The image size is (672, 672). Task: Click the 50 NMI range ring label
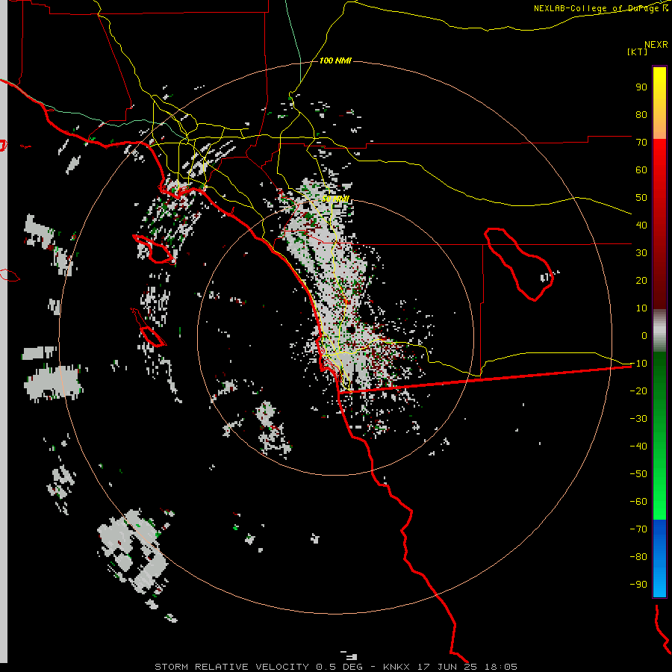[335, 199]
